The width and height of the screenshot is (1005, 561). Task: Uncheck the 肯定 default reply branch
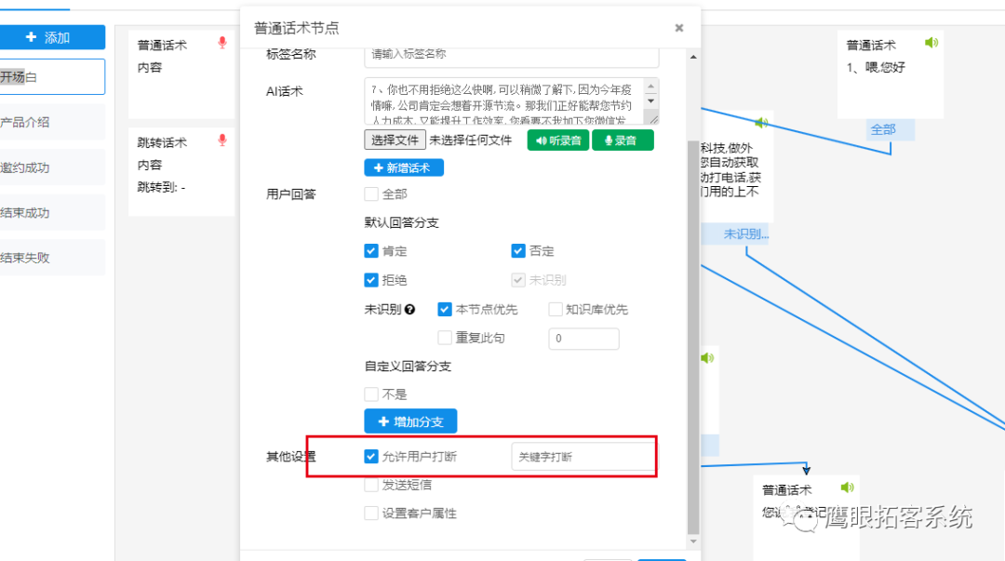[x=371, y=250]
